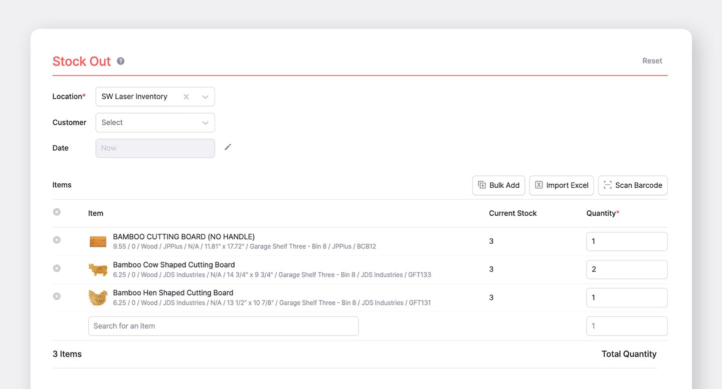Clear the SW Laser Inventory location selection
The height and width of the screenshot is (389, 722).
click(186, 96)
